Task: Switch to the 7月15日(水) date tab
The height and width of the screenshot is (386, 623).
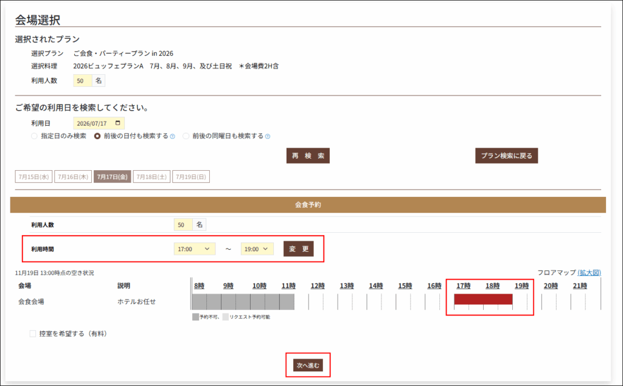Action: 33,177
